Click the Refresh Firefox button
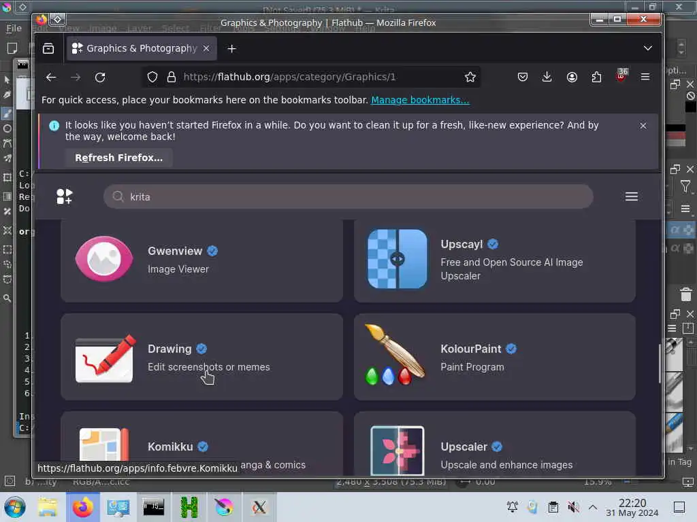This screenshot has height=522, width=697. (118, 158)
